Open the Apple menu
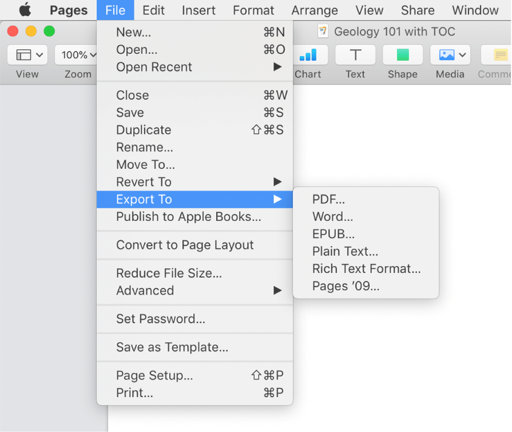Image resolution: width=512 pixels, height=432 pixels. click(x=23, y=10)
